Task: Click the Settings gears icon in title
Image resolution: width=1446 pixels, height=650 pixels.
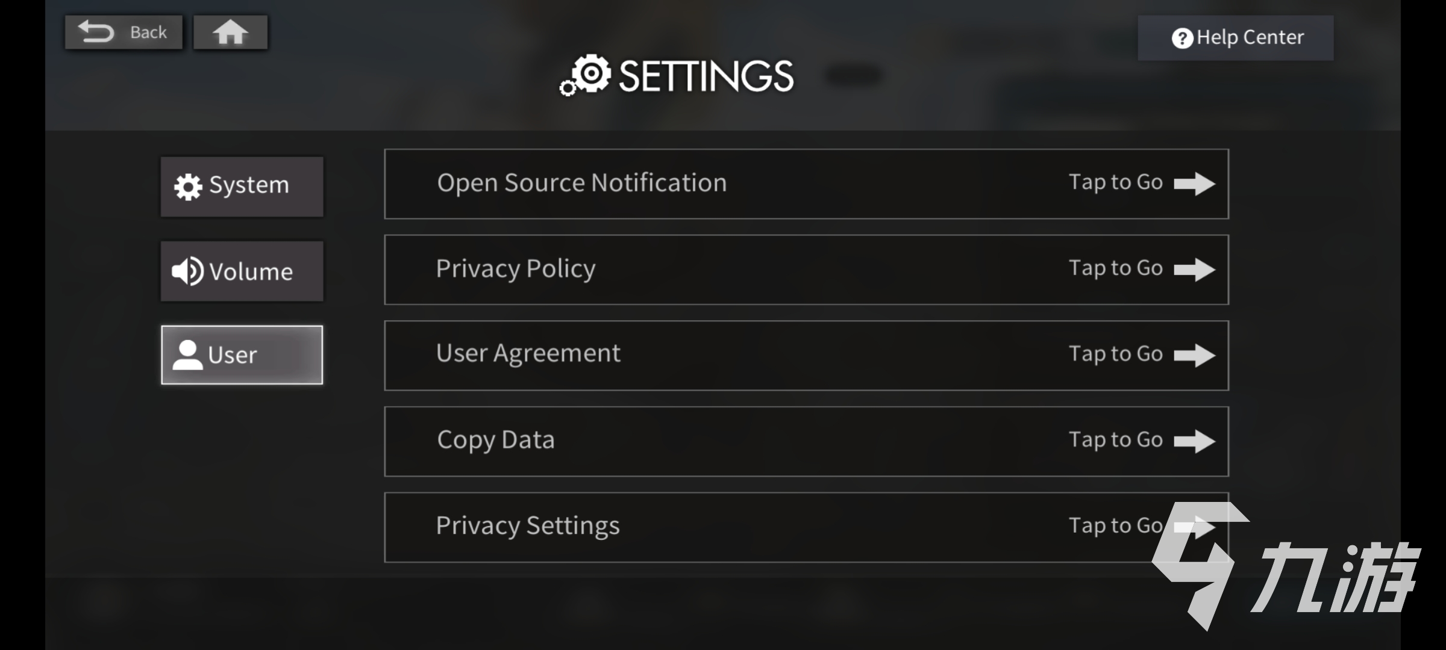Action: click(x=586, y=76)
